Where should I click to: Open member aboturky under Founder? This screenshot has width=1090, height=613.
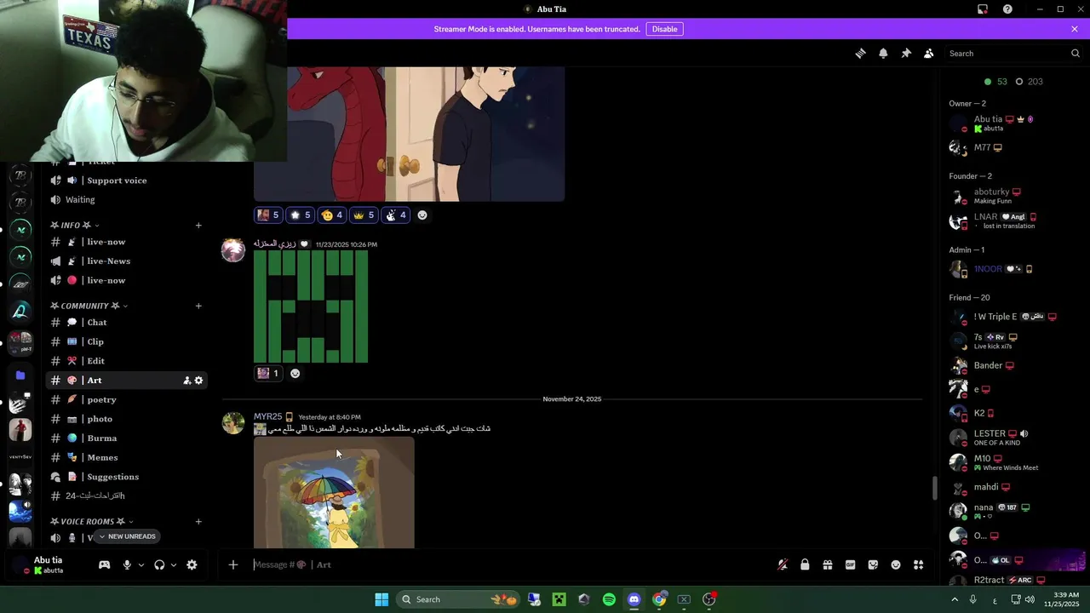pyautogui.click(x=1013, y=196)
